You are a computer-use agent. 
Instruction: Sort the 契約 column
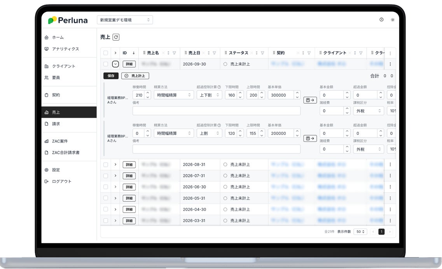pyautogui.click(x=303, y=53)
